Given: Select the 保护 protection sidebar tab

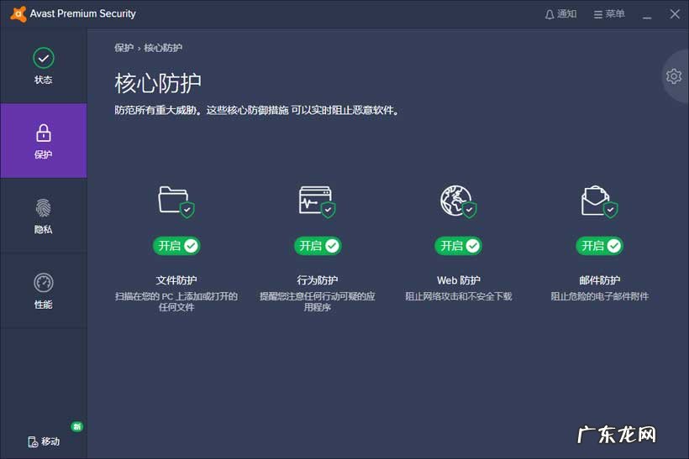Looking at the screenshot, I should [43, 141].
